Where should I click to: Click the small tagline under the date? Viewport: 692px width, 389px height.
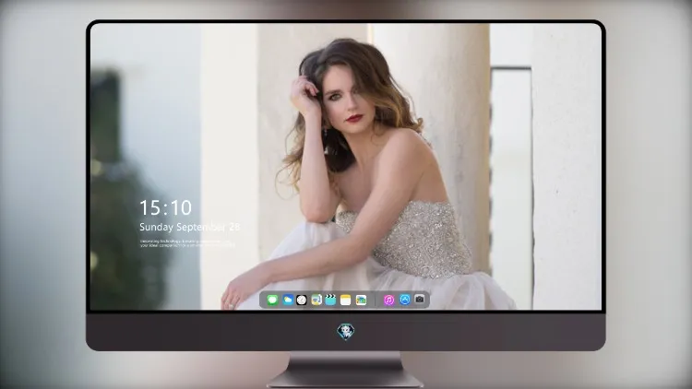187,243
